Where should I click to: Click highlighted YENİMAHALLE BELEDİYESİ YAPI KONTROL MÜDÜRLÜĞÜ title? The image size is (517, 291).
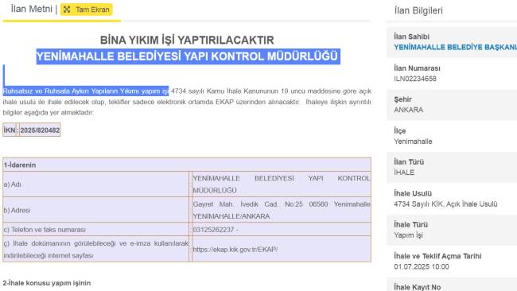(188, 56)
